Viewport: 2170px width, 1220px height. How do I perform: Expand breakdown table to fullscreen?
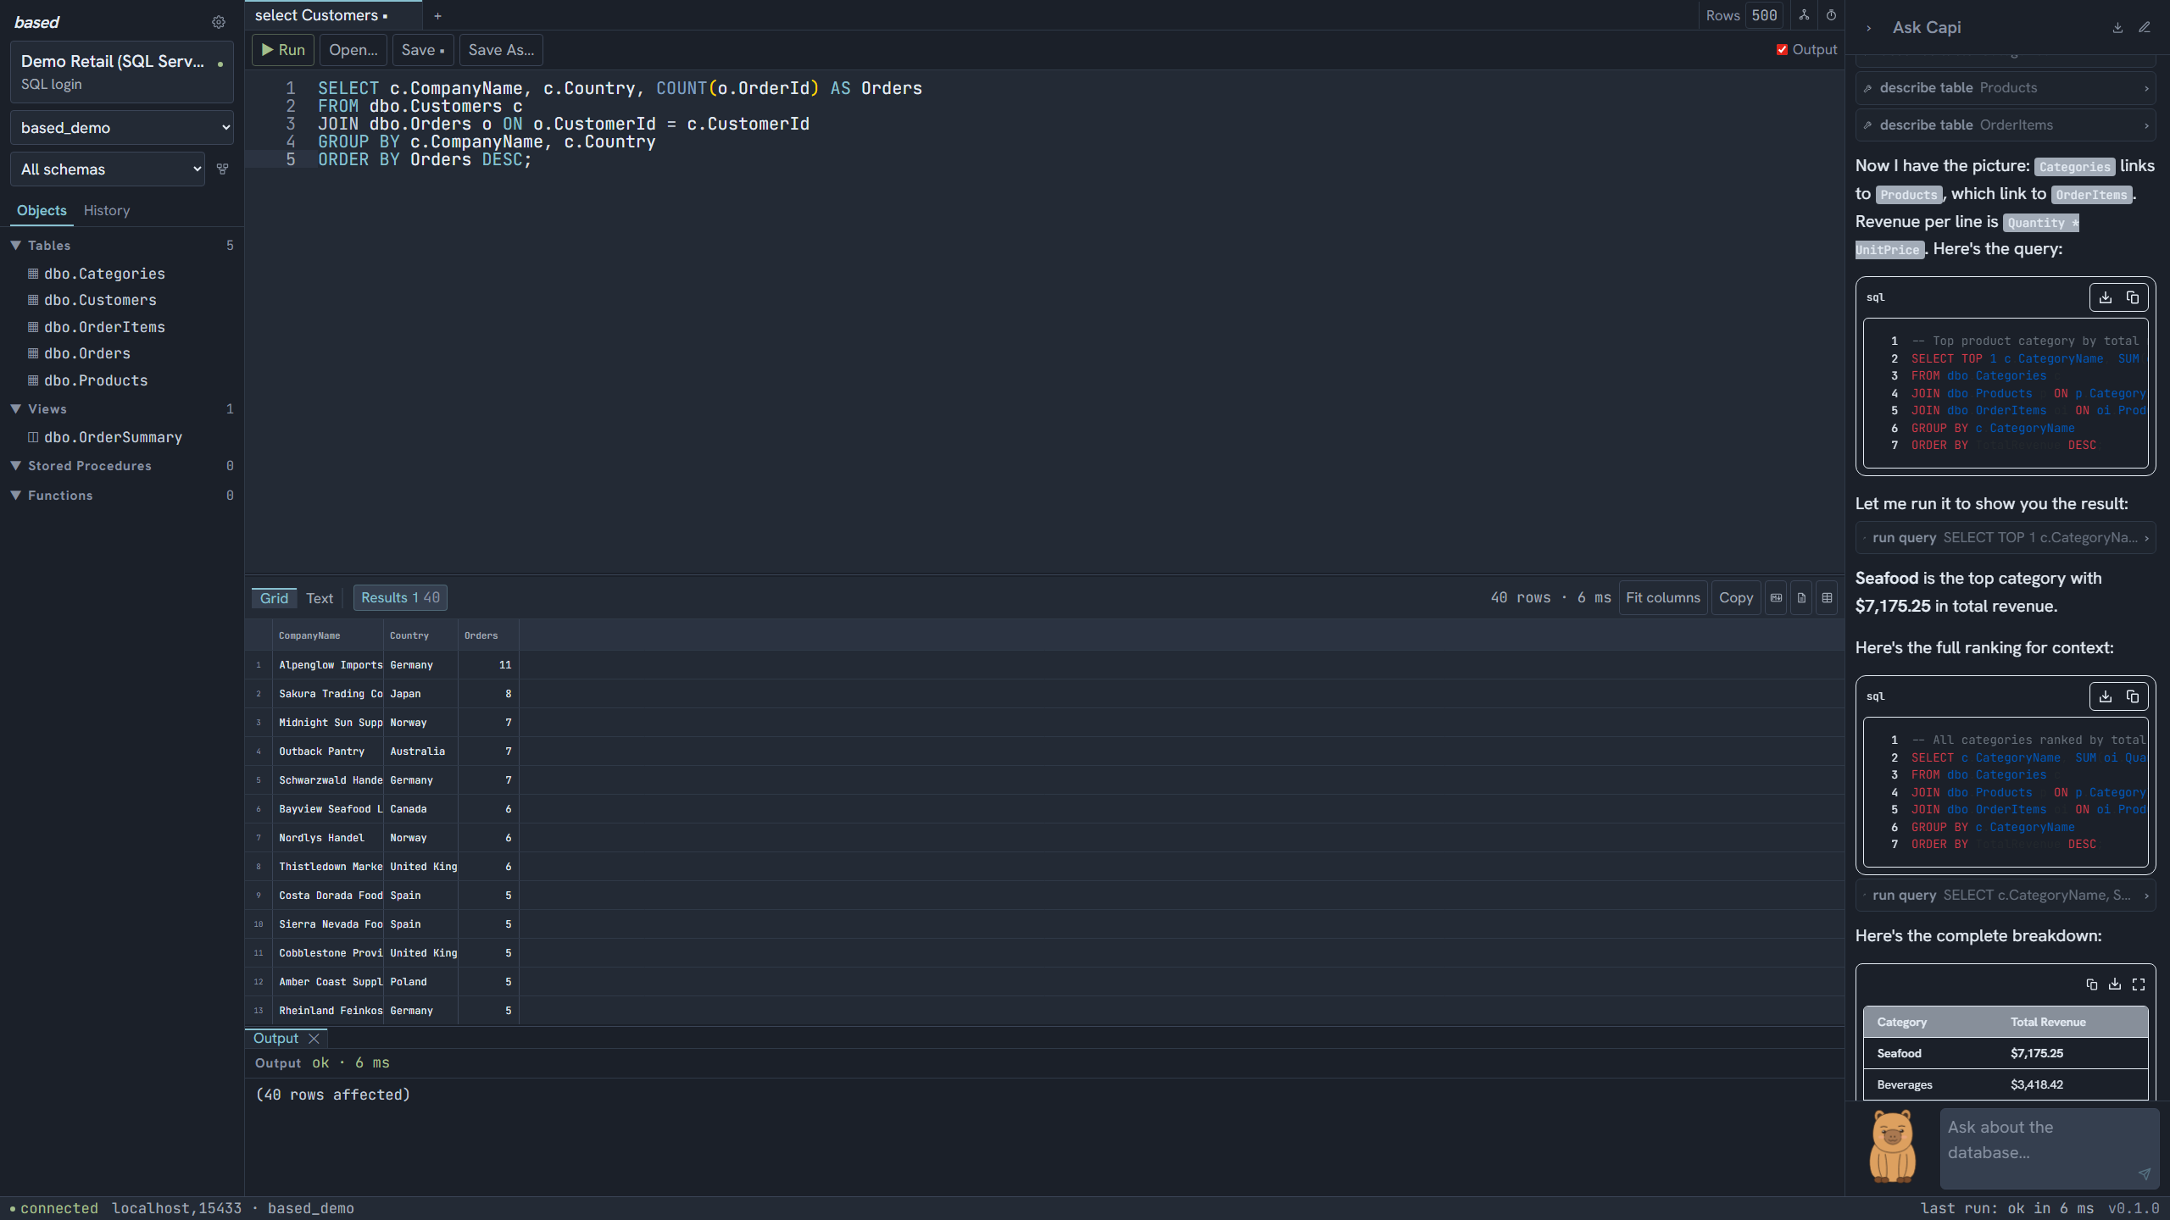[x=2139, y=984]
